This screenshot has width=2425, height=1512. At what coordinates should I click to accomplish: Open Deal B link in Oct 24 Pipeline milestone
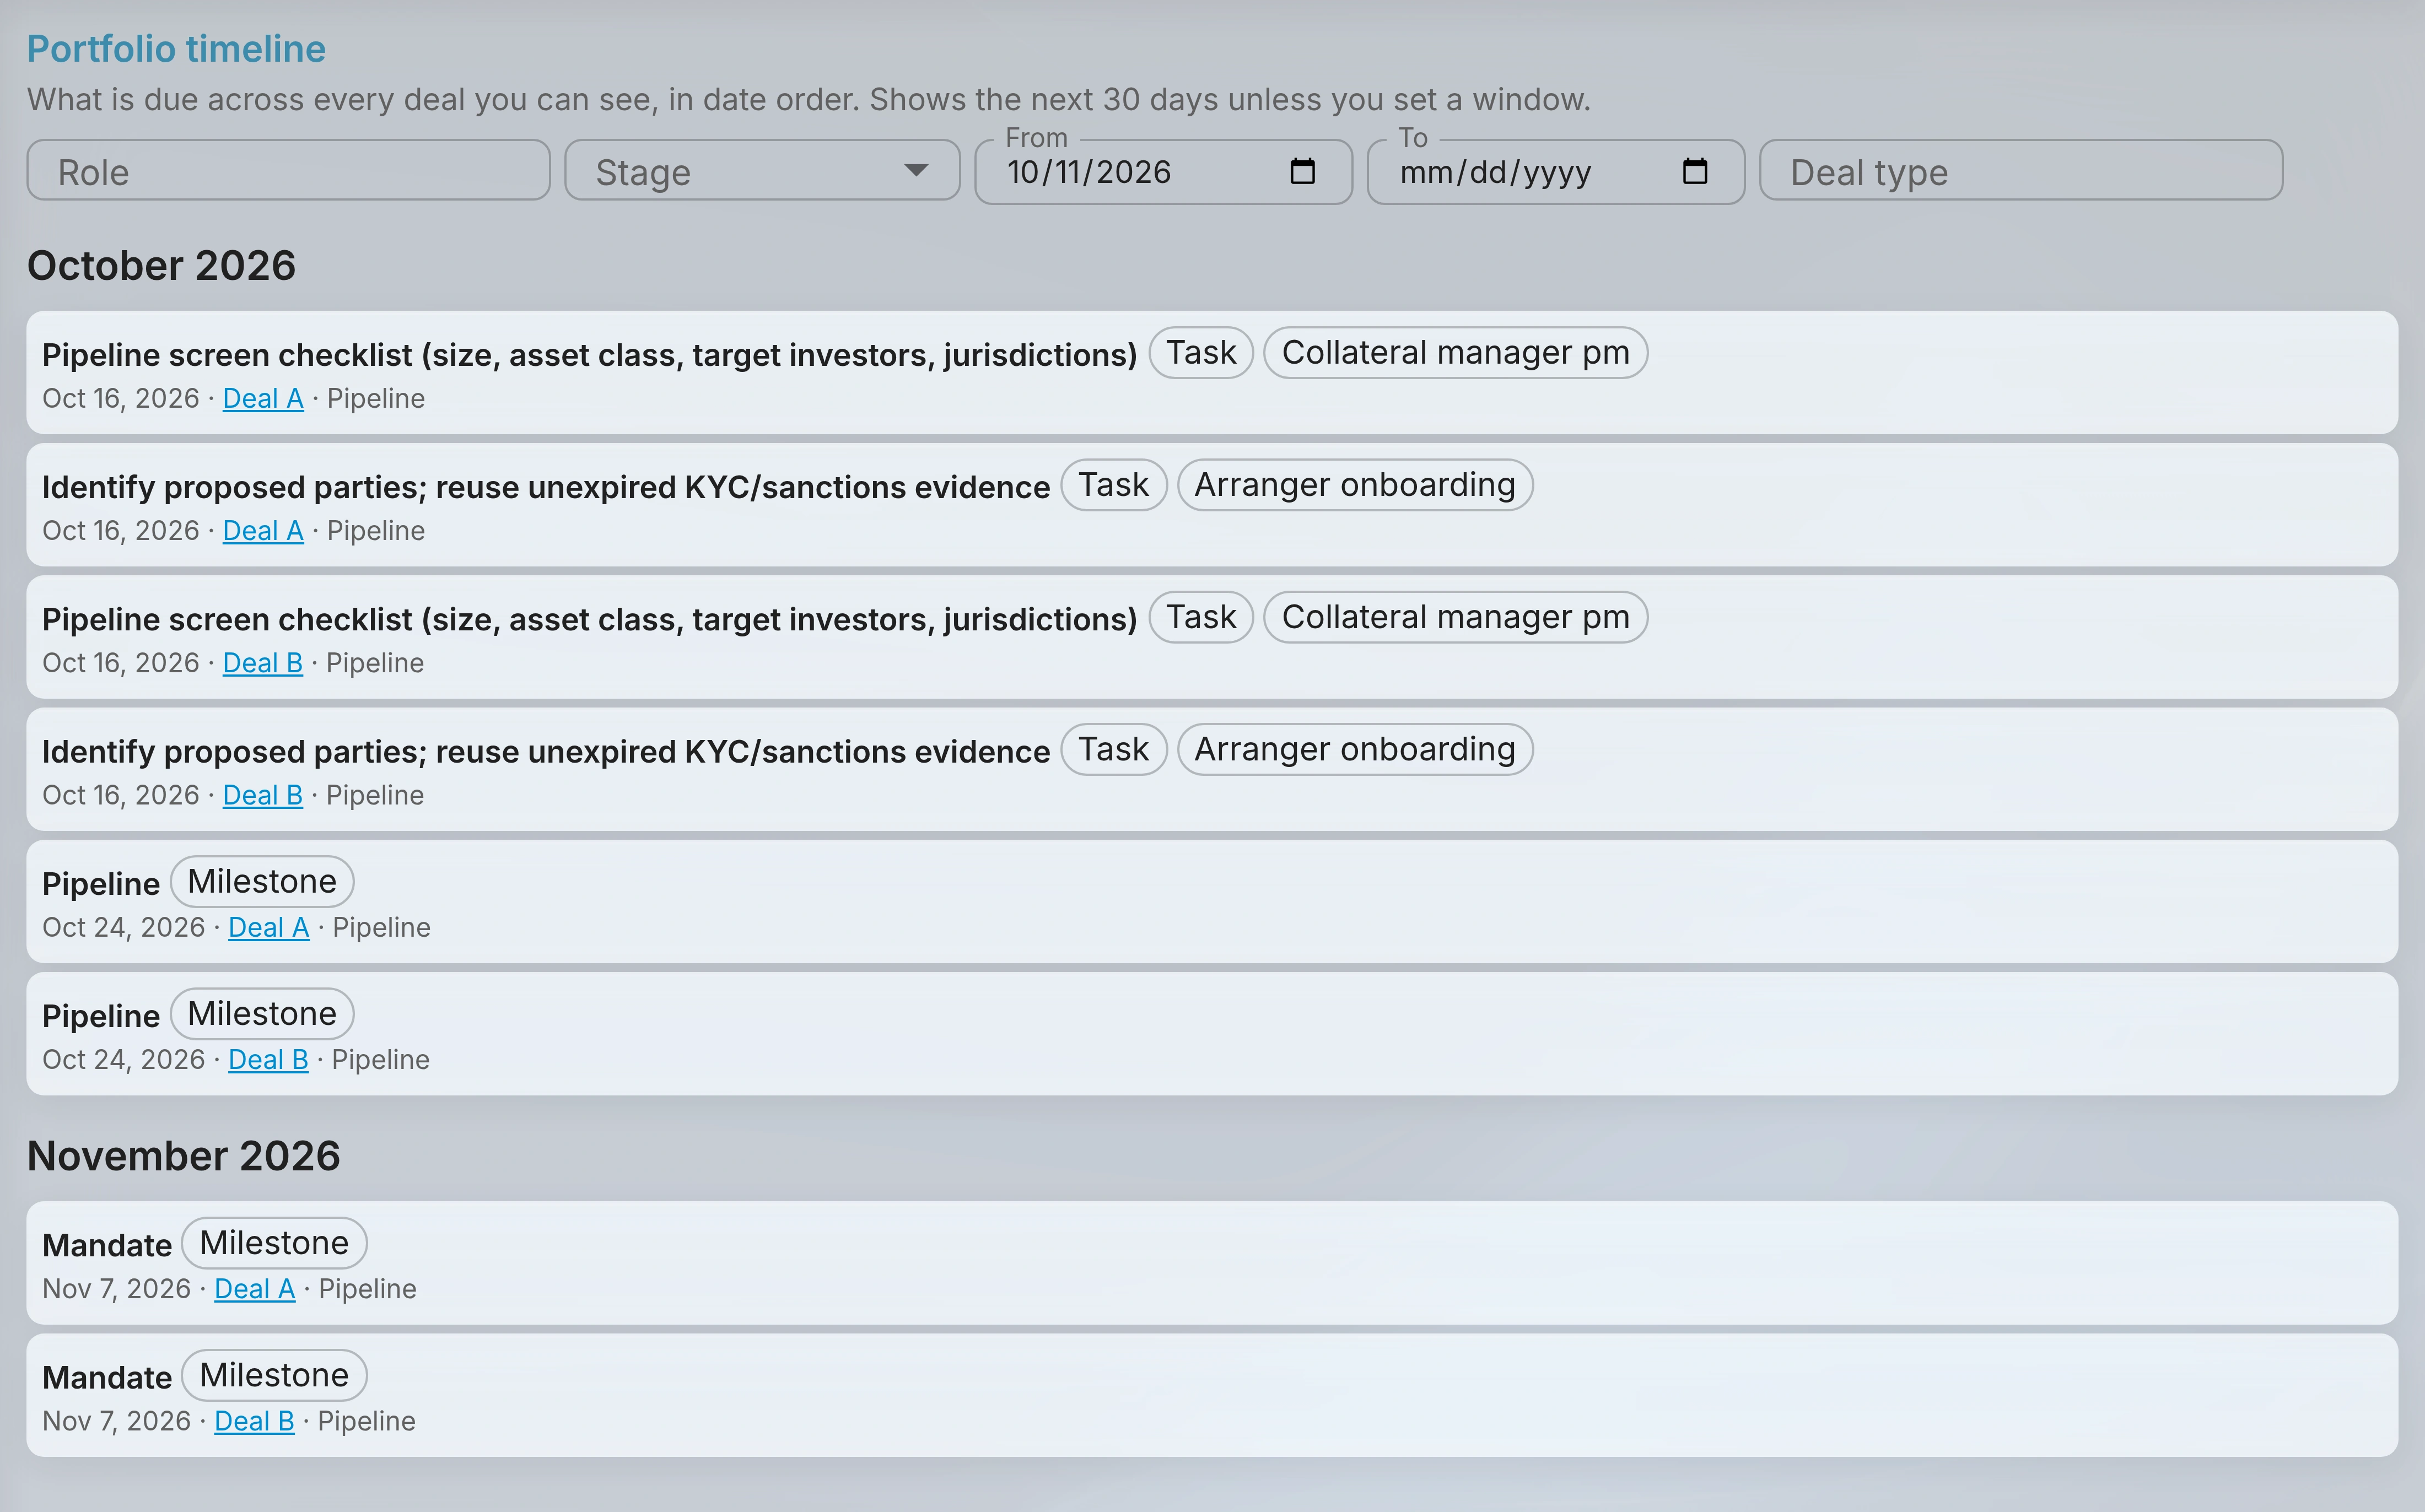(x=268, y=1059)
